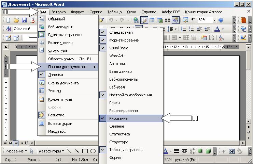
Task: Open the Масштаб... dialog
Action: tap(68, 131)
